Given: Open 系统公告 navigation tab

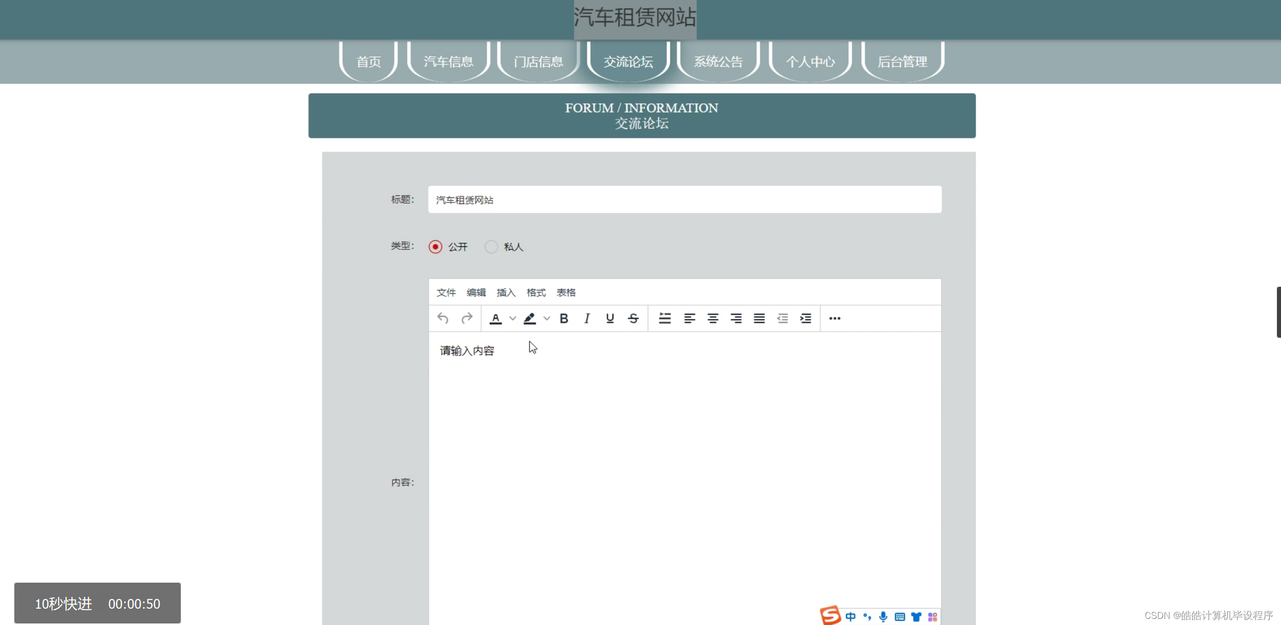Looking at the screenshot, I should 718,61.
